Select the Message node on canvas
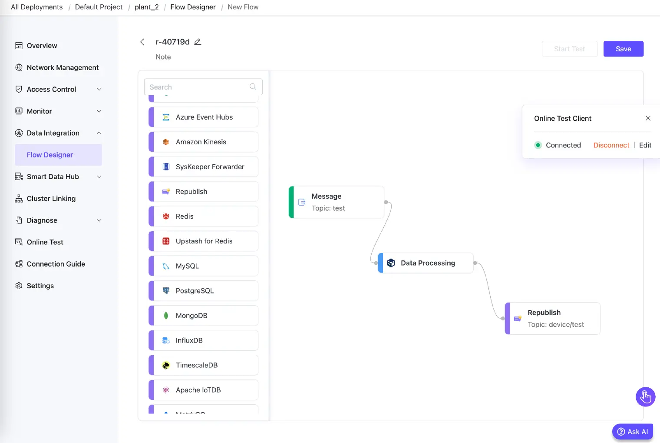Screen dimensions: 660x443 (337, 202)
